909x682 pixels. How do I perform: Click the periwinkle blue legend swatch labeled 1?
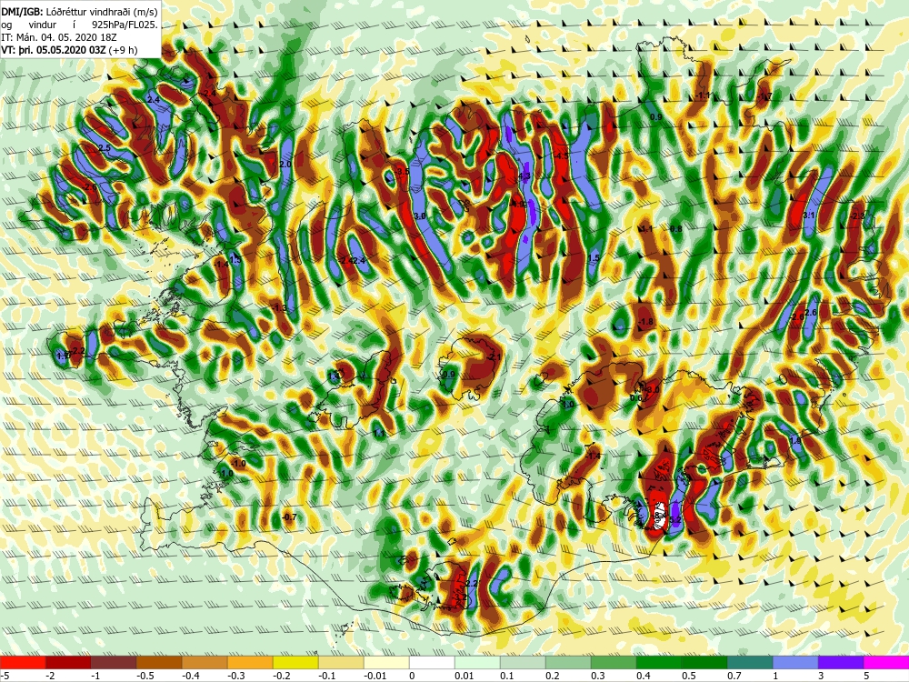click(x=795, y=662)
